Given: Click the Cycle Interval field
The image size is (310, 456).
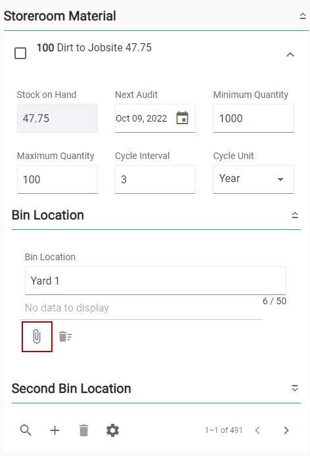Looking at the screenshot, I should coord(155,179).
